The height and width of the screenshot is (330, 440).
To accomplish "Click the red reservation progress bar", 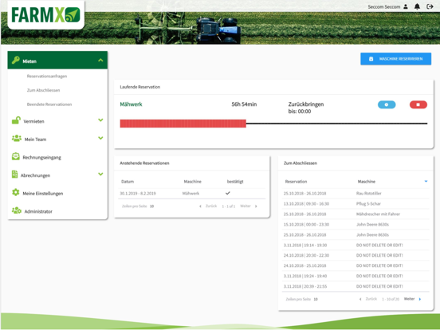I will pos(183,124).
